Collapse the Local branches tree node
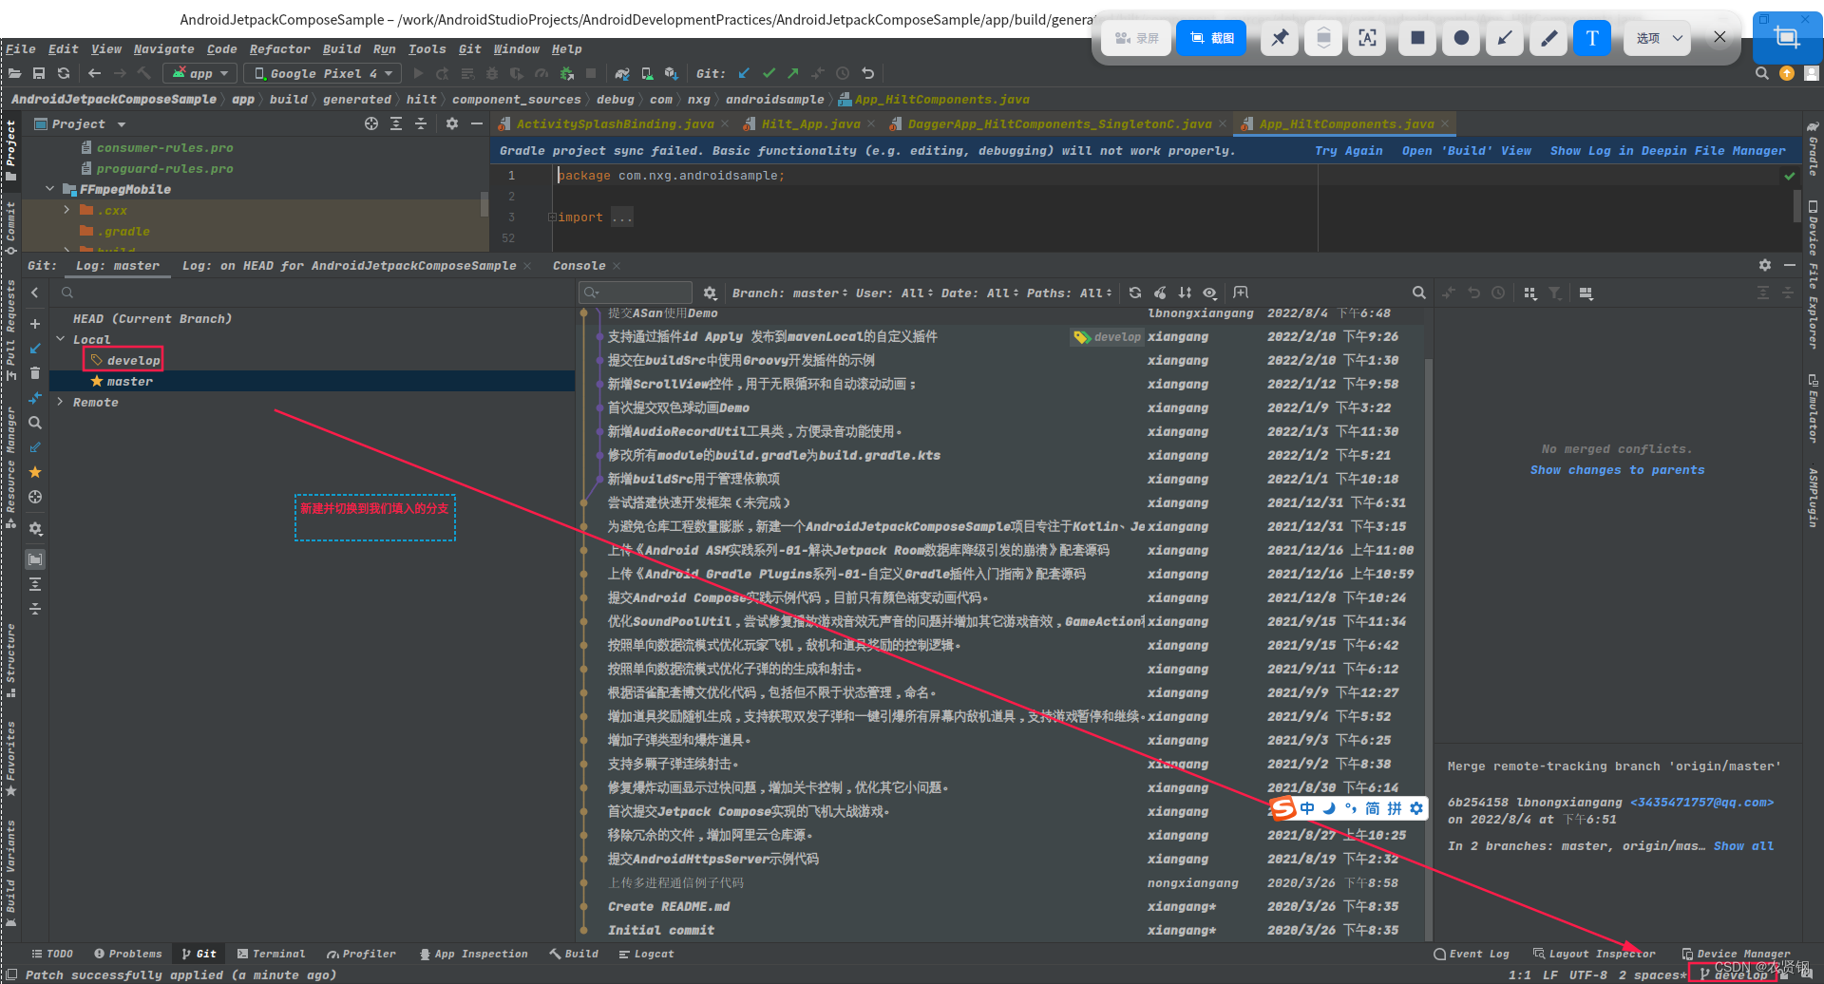The height and width of the screenshot is (984, 1824). [61, 339]
